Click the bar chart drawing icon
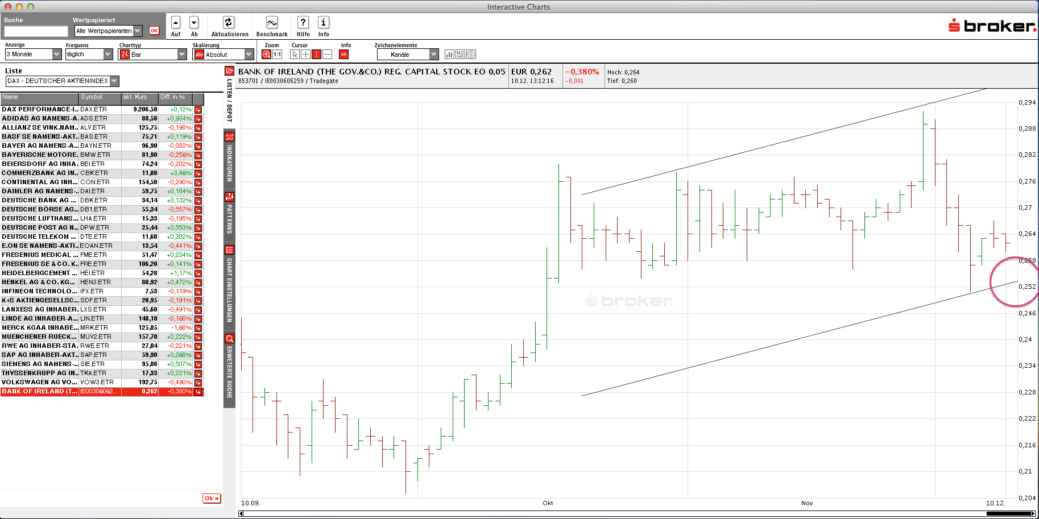This screenshot has width=1039, height=519. click(449, 55)
